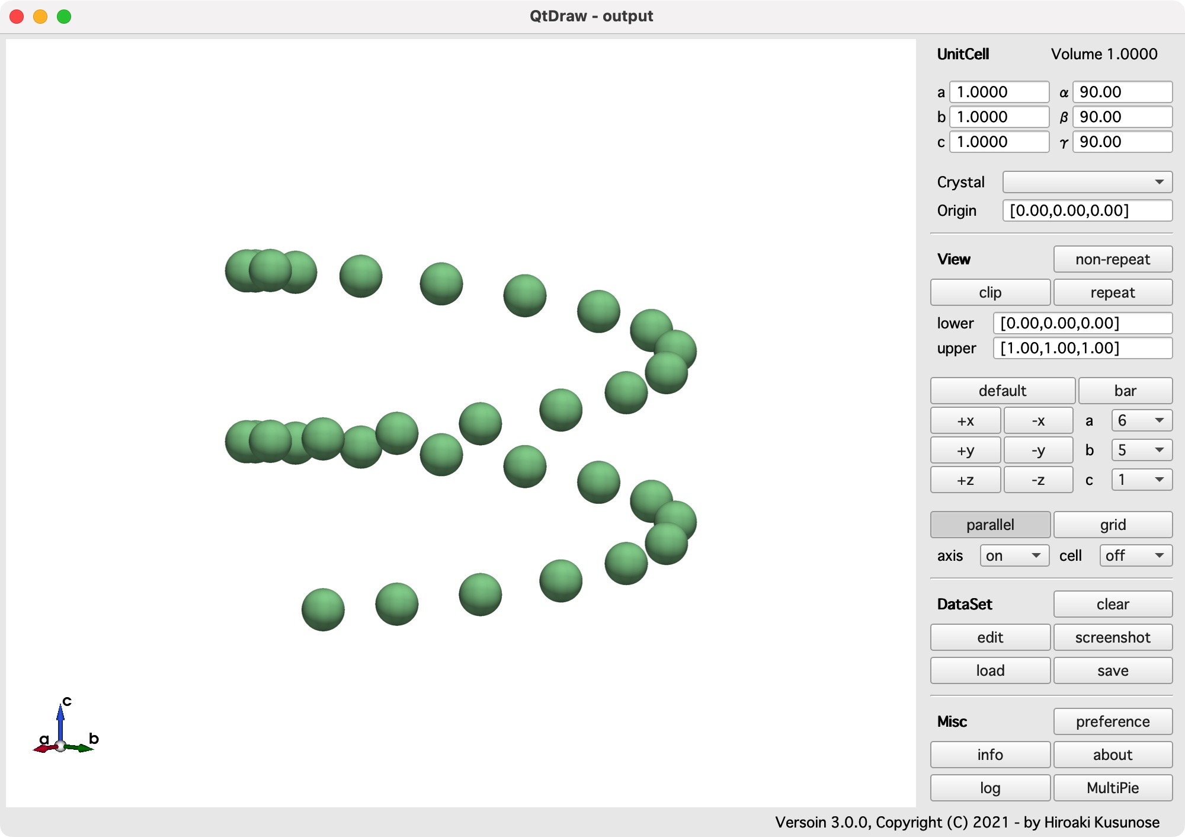
Task: Open the preference dialog
Action: coord(1112,721)
